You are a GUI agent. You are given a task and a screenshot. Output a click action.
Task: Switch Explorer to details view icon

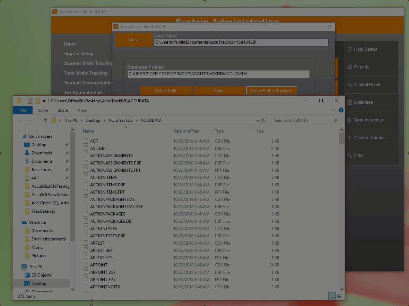332,296
